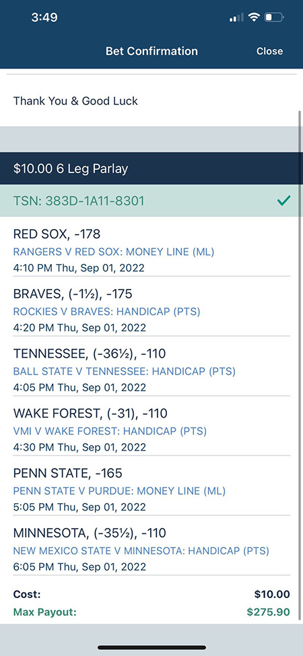
Task: Tap the green checkmark beside TSN number
Action: coord(283,201)
